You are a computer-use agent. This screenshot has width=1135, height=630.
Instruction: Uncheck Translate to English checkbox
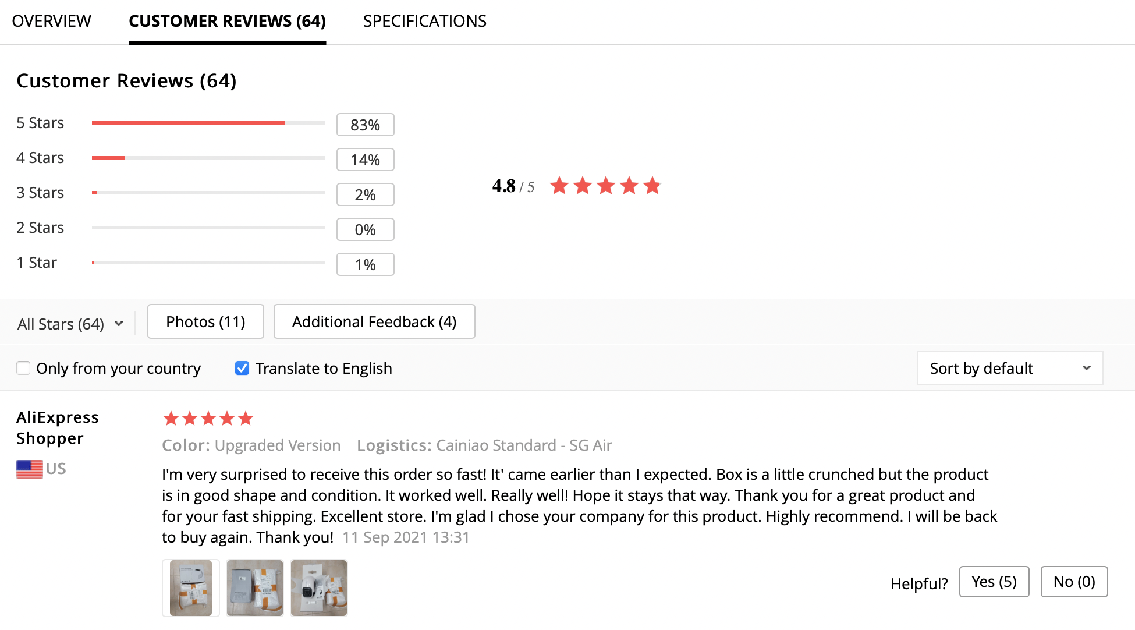[242, 368]
